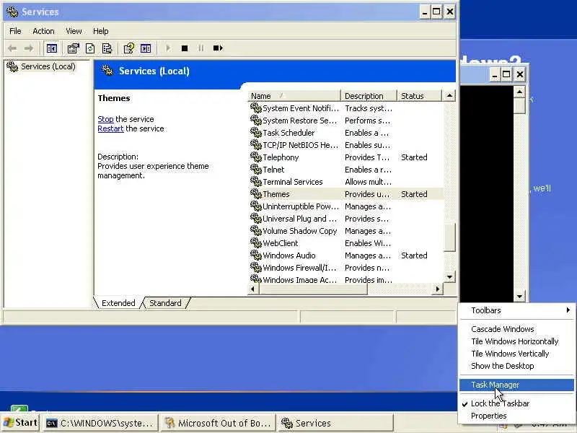The image size is (577, 433).
Task: Click services list scroll up arrow
Action: [x=449, y=96]
